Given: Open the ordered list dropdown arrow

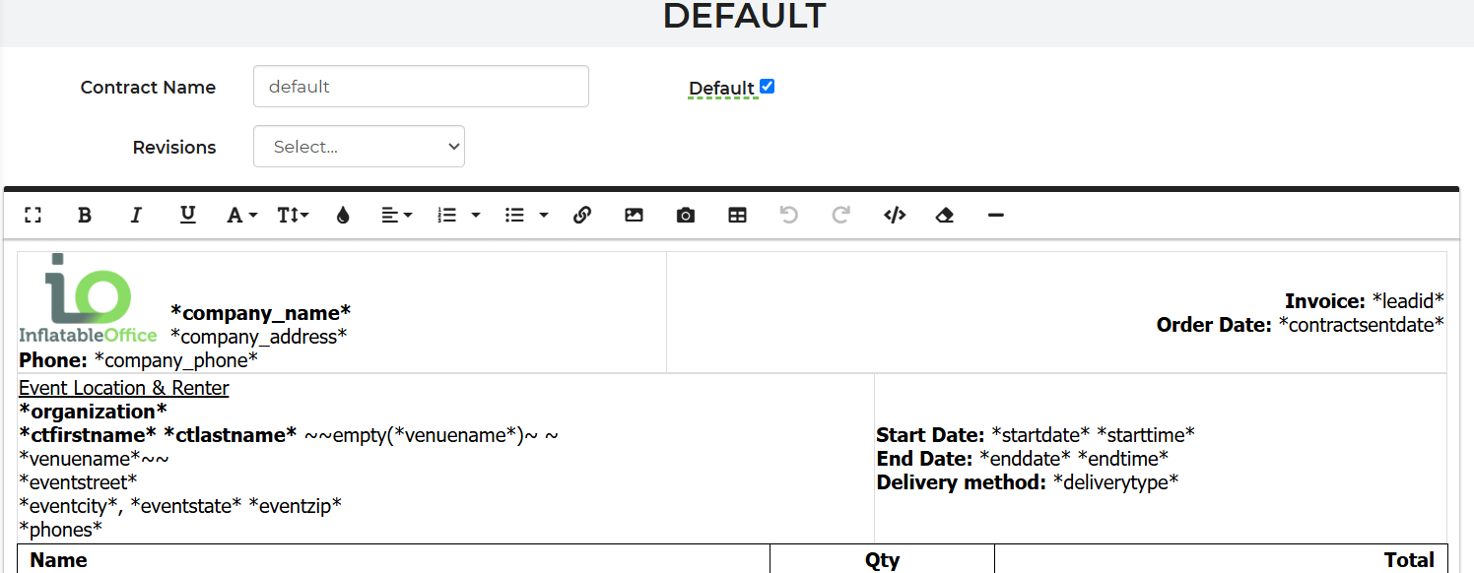Looking at the screenshot, I should pyautogui.click(x=476, y=215).
